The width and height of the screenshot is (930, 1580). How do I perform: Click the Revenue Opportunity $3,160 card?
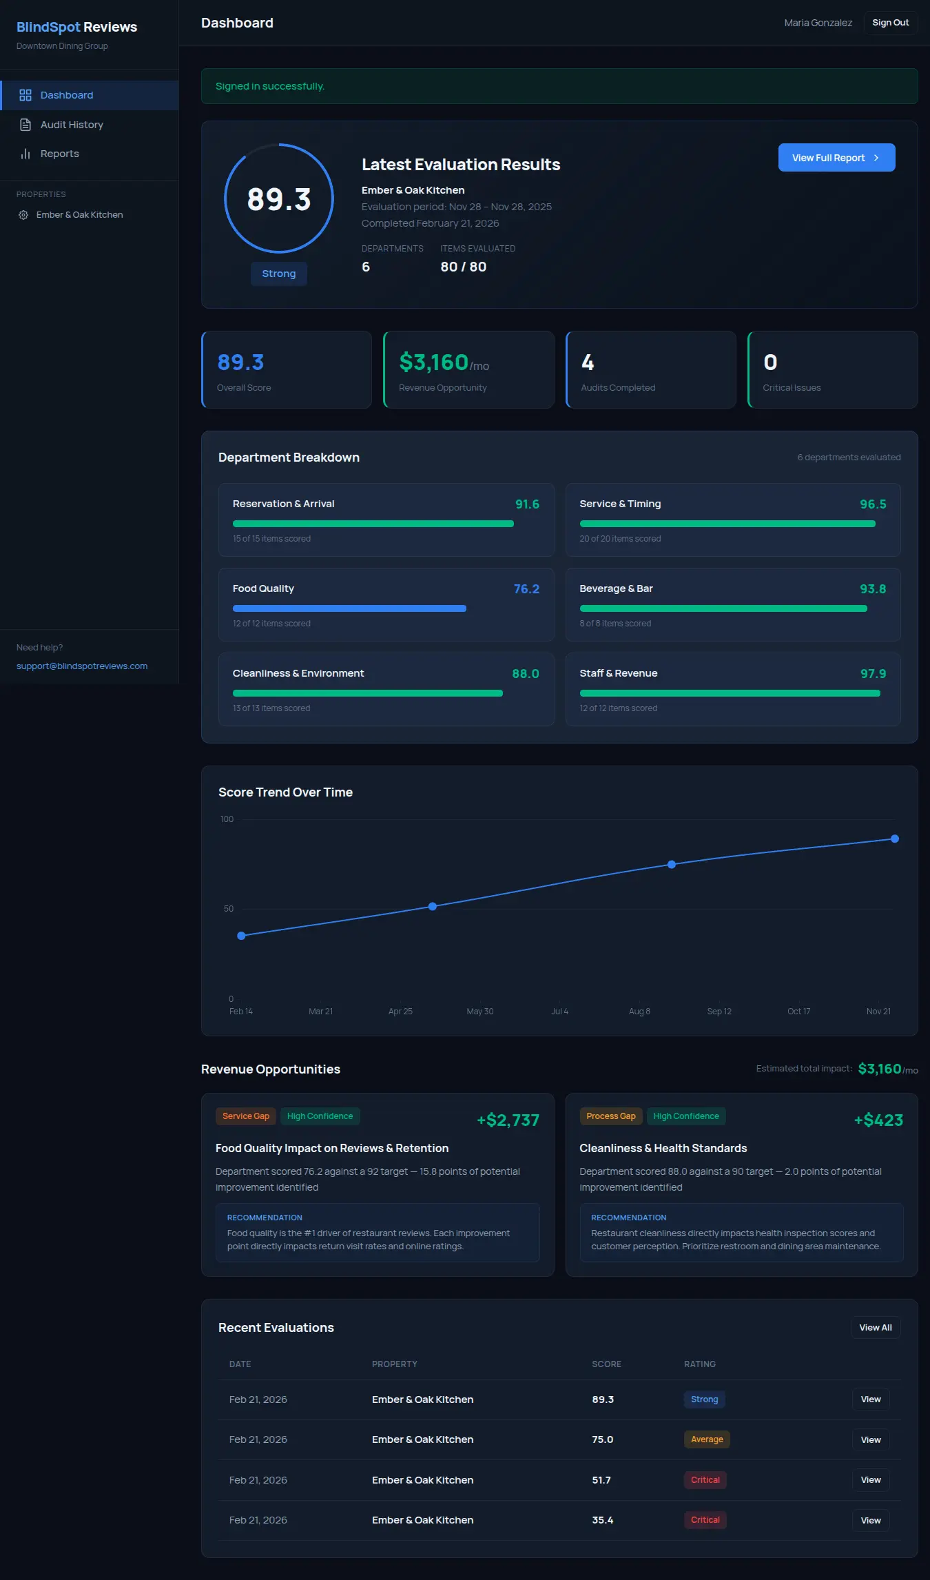click(x=468, y=370)
